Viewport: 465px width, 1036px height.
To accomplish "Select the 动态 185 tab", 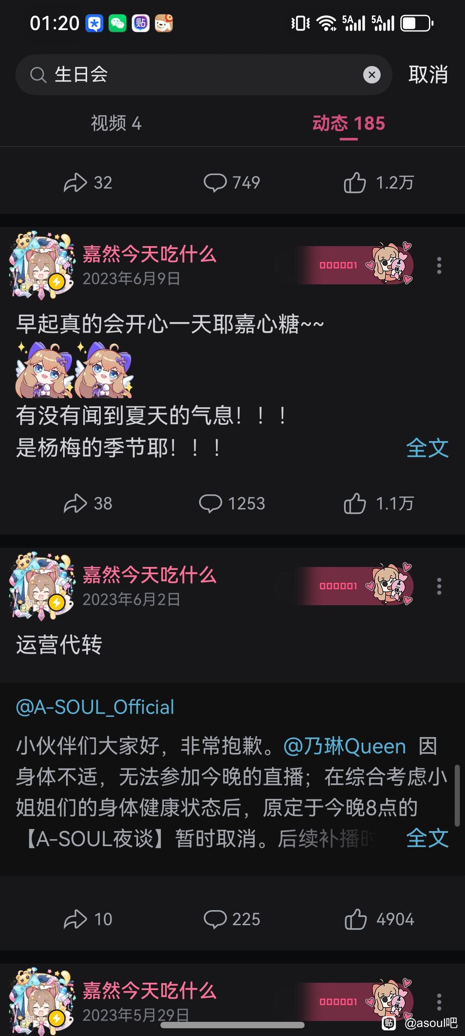I will [x=349, y=123].
